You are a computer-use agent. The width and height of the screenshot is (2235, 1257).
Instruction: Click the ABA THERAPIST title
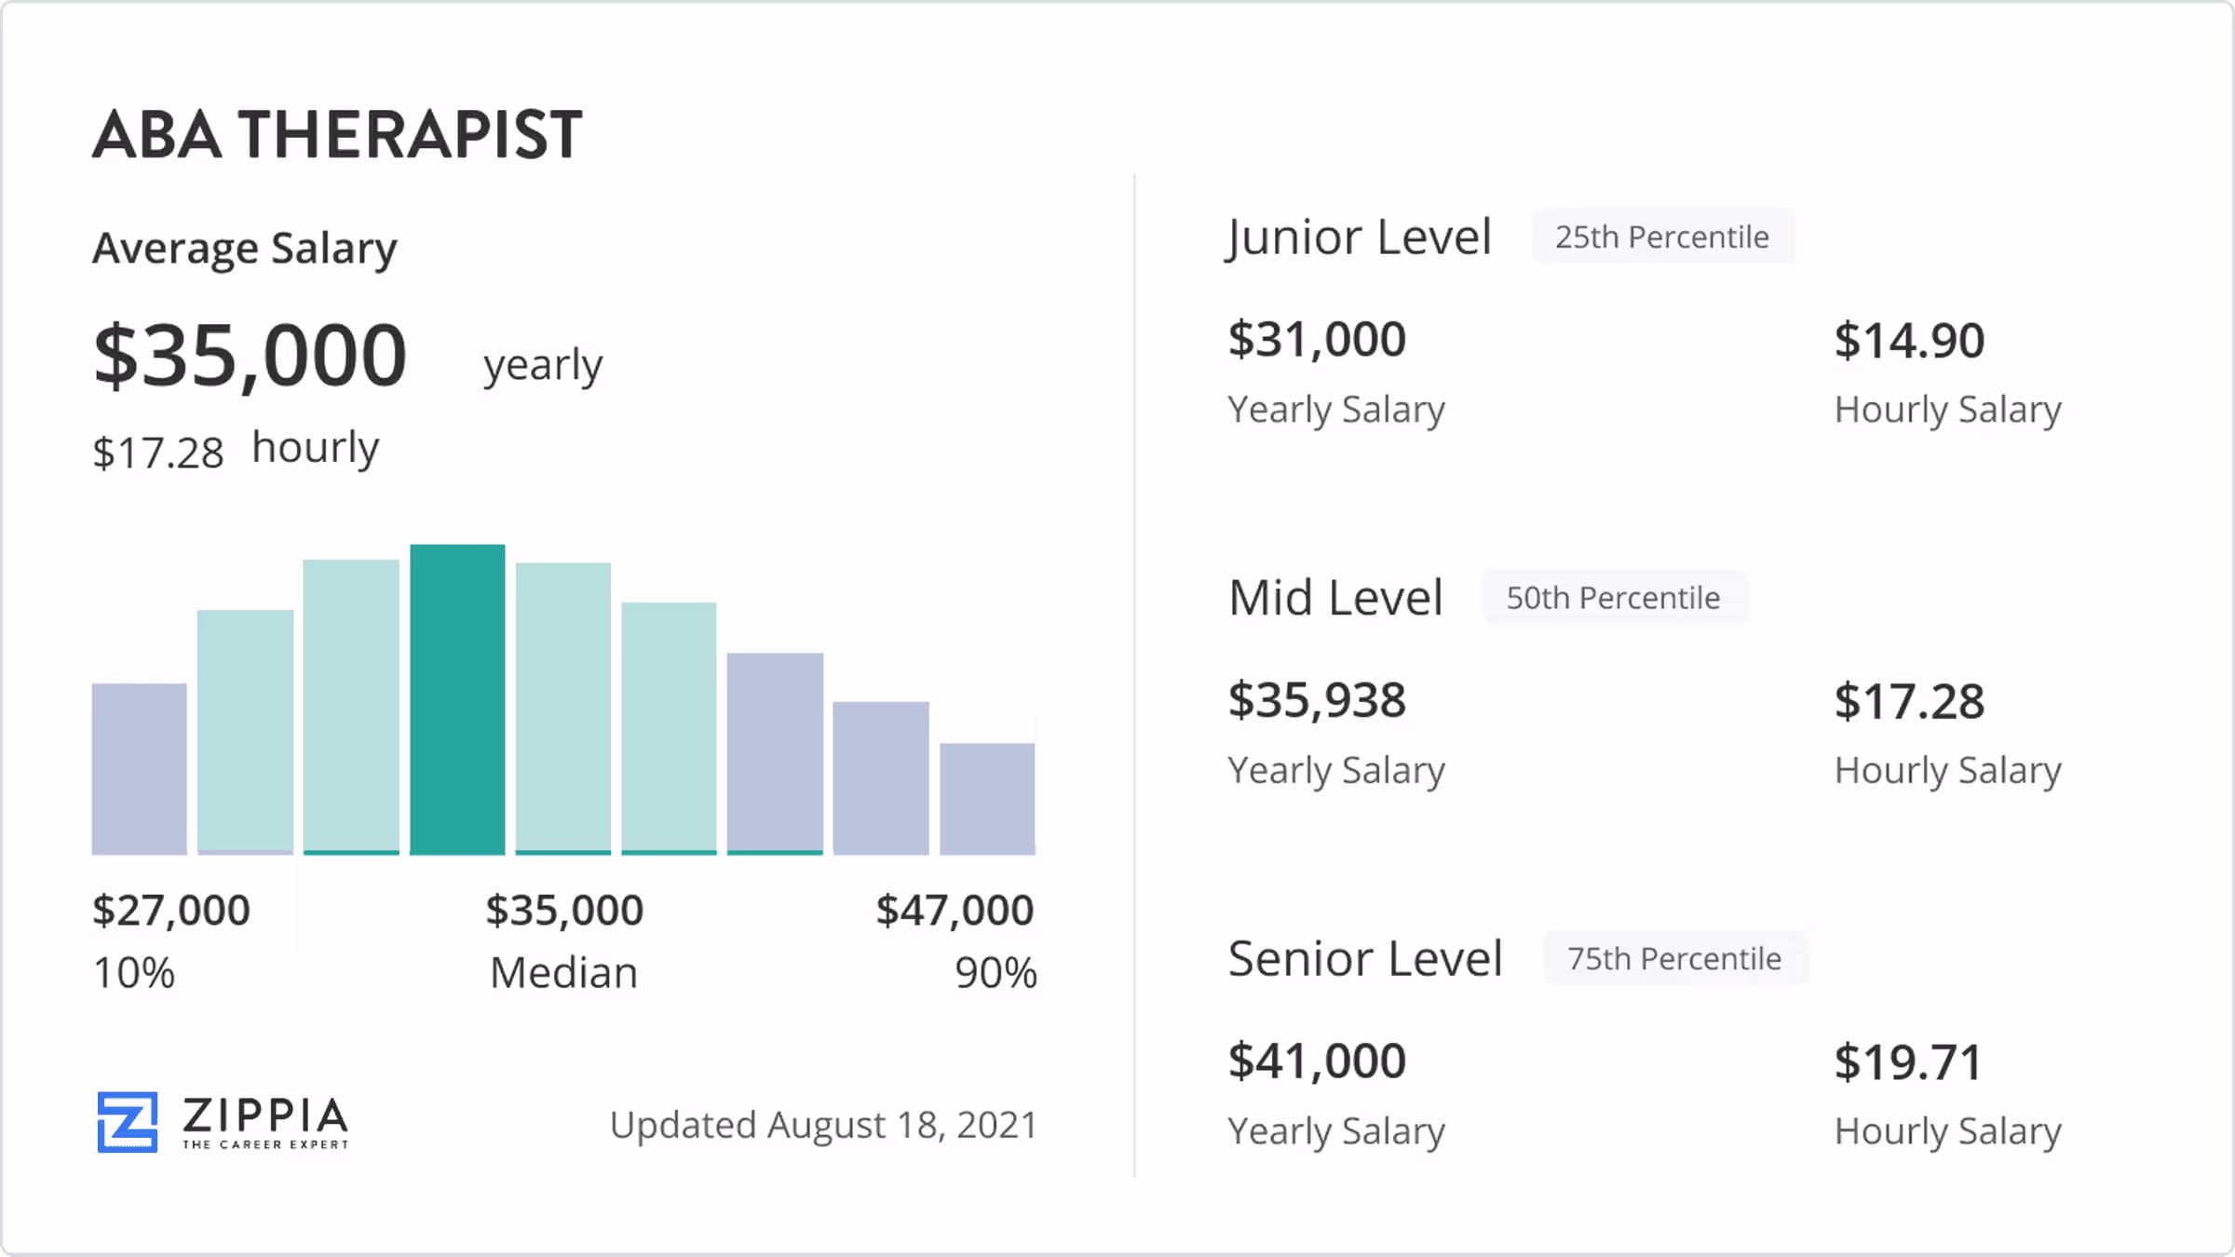337,135
